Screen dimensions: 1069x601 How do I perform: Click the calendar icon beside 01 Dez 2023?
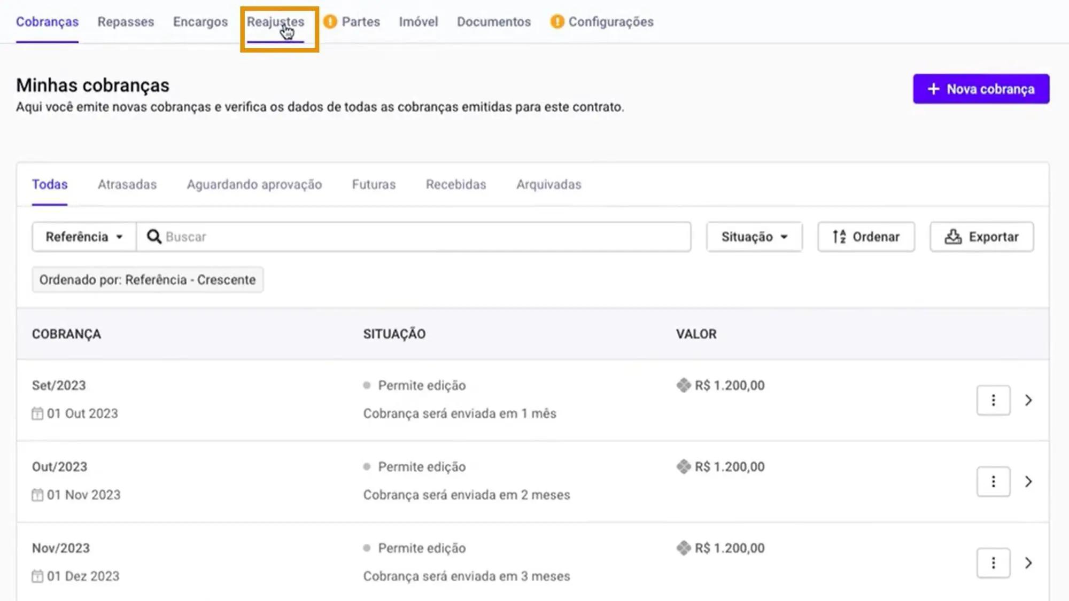(x=37, y=576)
